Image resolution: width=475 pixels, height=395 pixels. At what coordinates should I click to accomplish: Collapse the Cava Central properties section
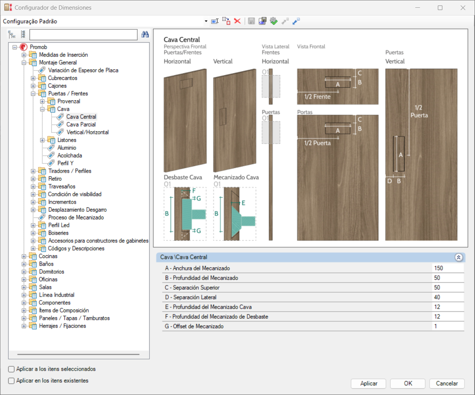pos(458,257)
